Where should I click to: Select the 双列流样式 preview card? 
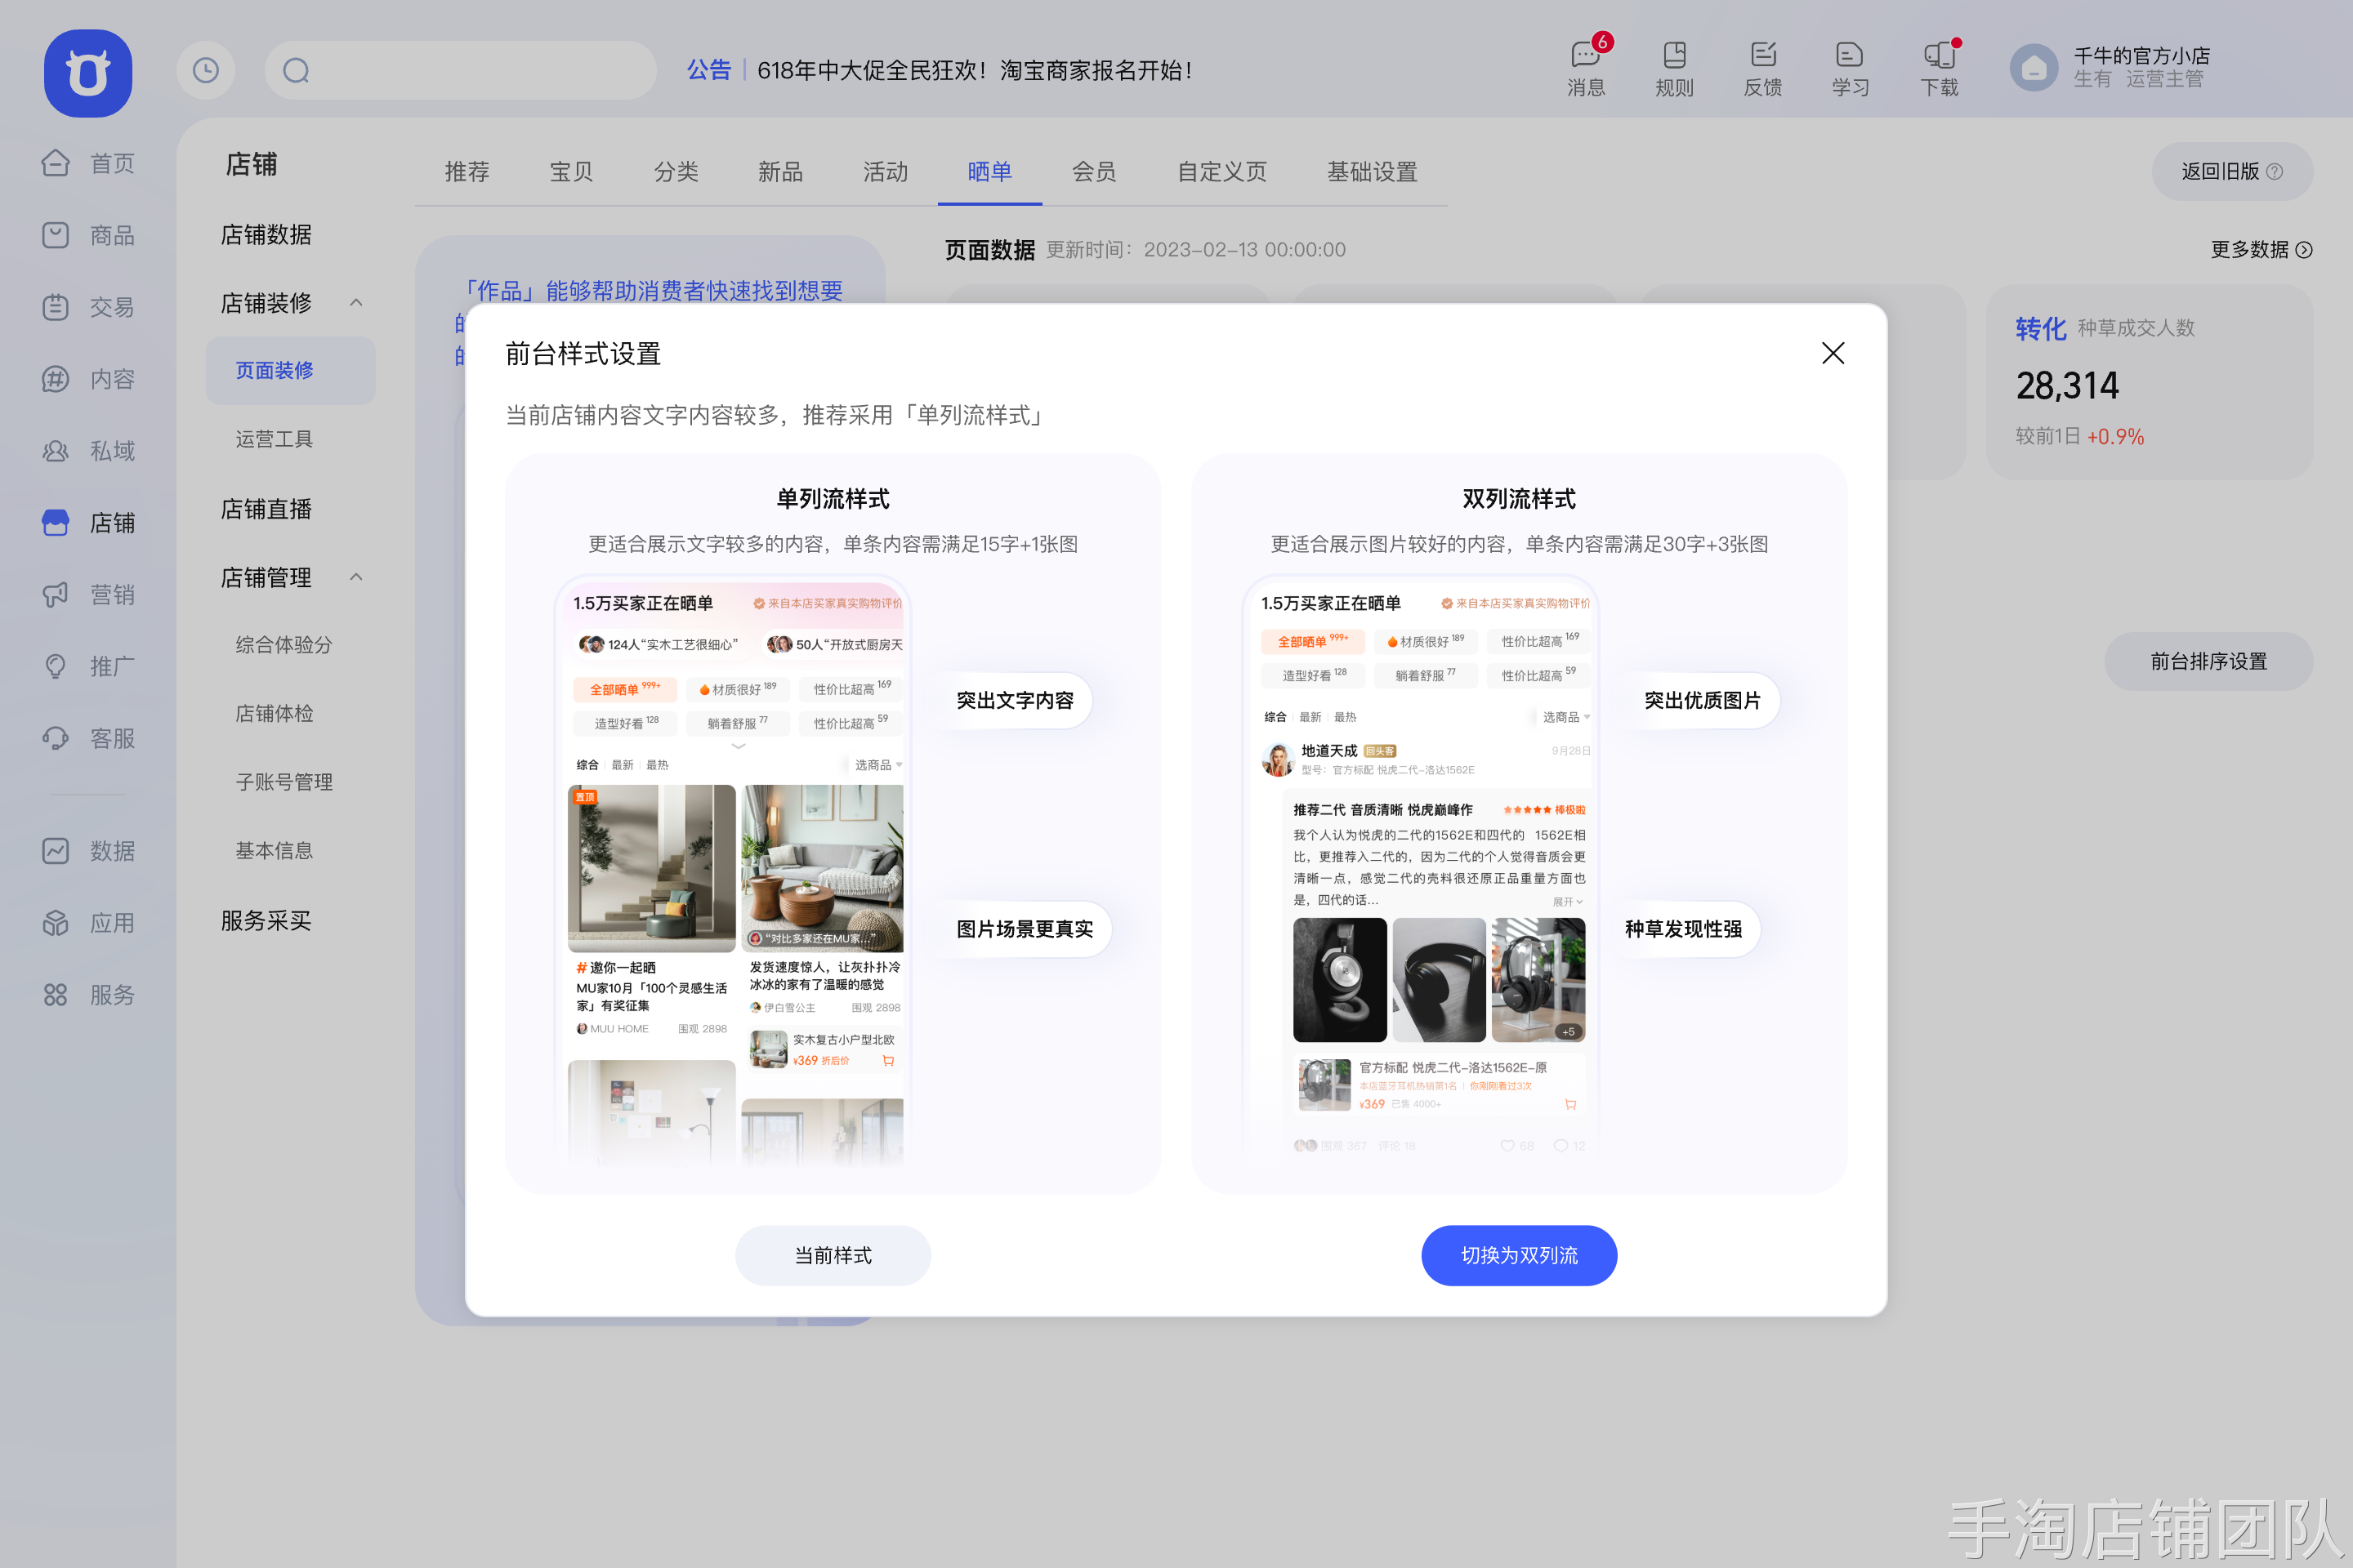(1519, 823)
